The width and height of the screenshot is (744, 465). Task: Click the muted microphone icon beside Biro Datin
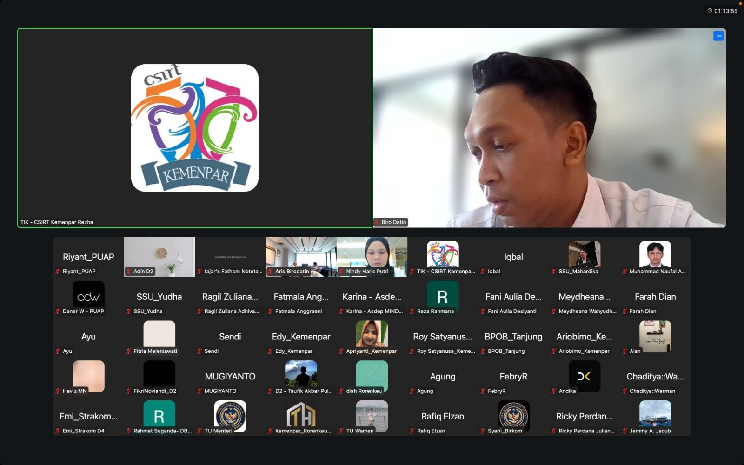pyautogui.click(x=377, y=222)
